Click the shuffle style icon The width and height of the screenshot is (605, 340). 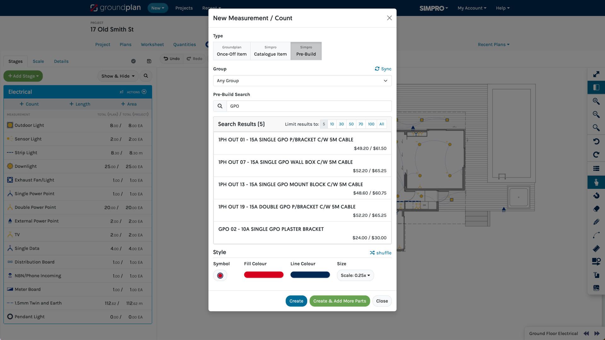coord(372,253)
